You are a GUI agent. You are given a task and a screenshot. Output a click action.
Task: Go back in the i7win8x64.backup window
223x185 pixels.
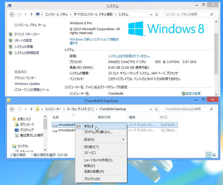[12, 109]
